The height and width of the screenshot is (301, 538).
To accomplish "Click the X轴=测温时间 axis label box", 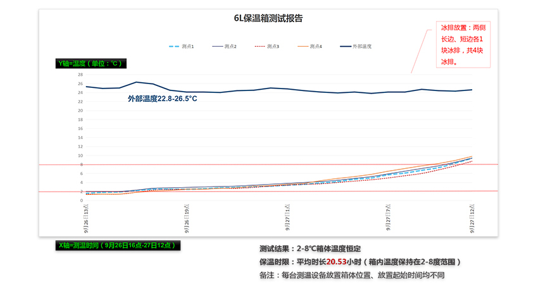I will (x=118, y=245).
